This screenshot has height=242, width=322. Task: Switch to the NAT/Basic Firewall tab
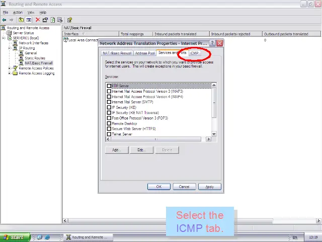coord(117,53)
